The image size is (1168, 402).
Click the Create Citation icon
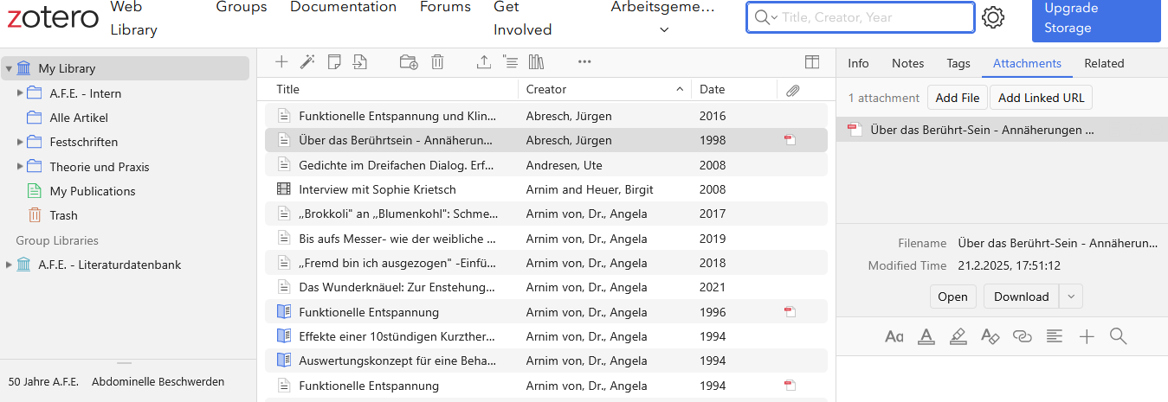pyautogui.click(x=510, y=61)
